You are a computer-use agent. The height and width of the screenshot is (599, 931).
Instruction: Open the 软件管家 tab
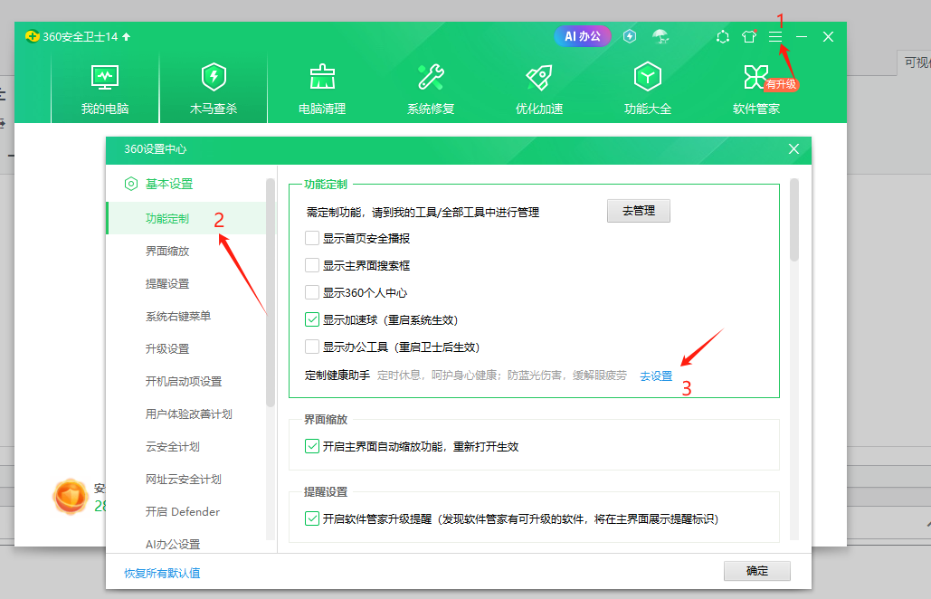756,89
